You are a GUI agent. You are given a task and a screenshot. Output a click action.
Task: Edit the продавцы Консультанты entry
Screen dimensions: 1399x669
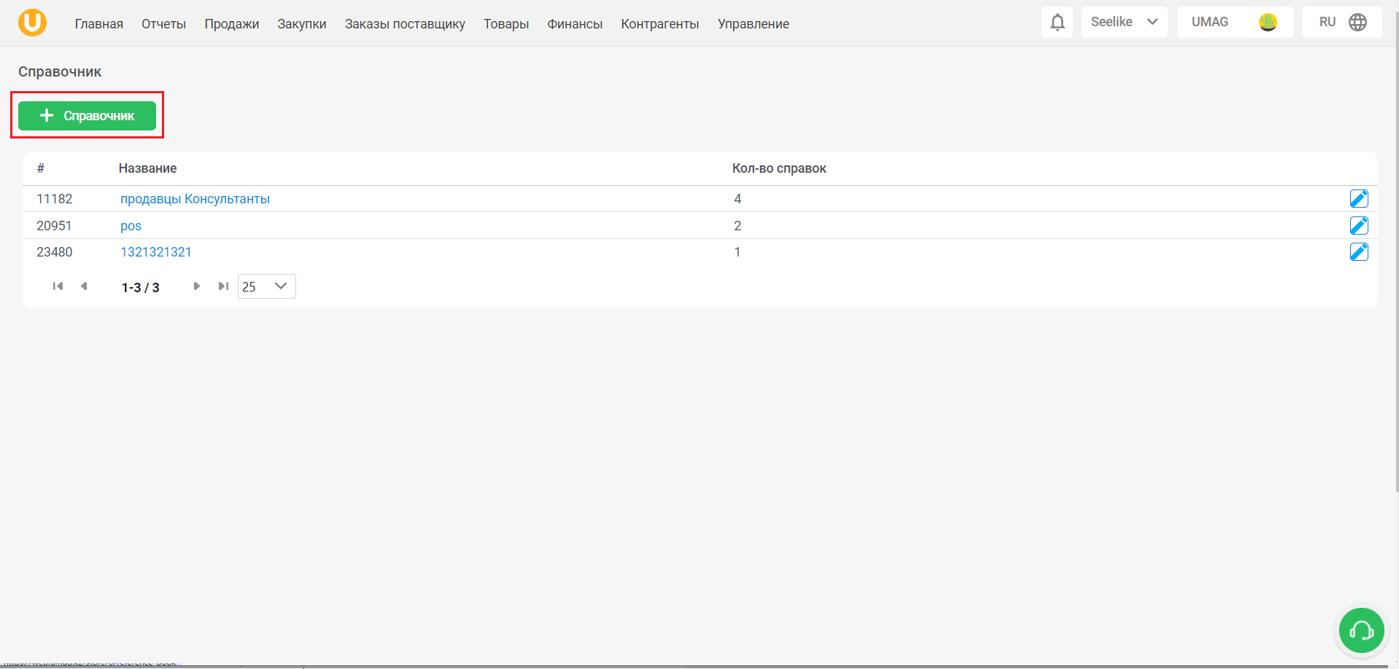[x=1359, y=199]
